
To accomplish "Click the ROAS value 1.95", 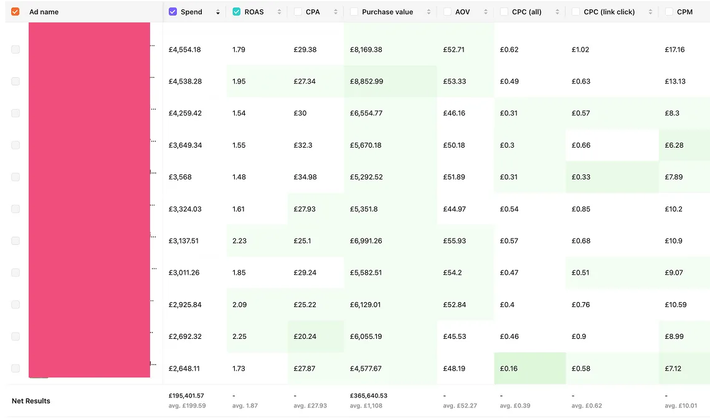I will (239, 82).
